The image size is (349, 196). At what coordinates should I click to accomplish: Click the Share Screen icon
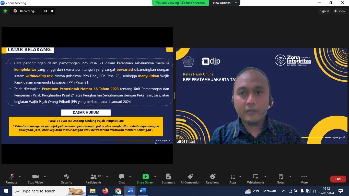click(x=145, y=177)
